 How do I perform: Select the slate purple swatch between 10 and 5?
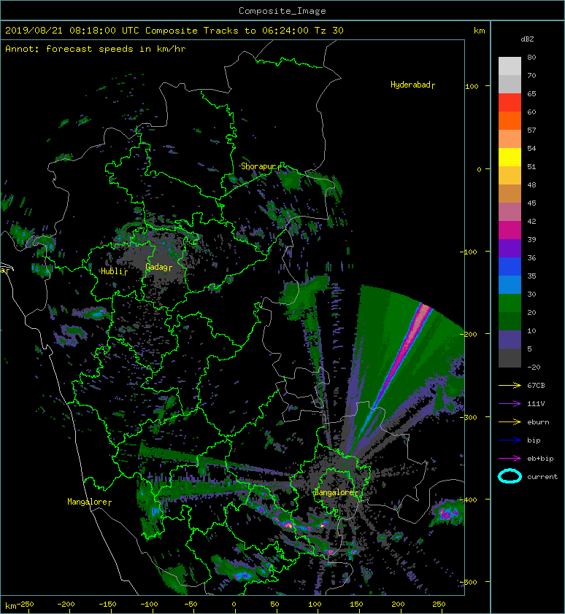pyautogui.click(x=510, y=339)
